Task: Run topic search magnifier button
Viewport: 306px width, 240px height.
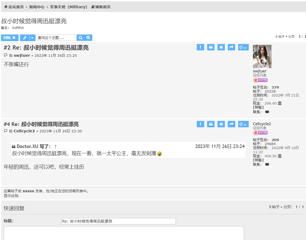Action: tap(81, 38)
